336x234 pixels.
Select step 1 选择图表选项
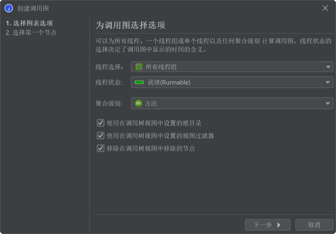click(29, 23)
